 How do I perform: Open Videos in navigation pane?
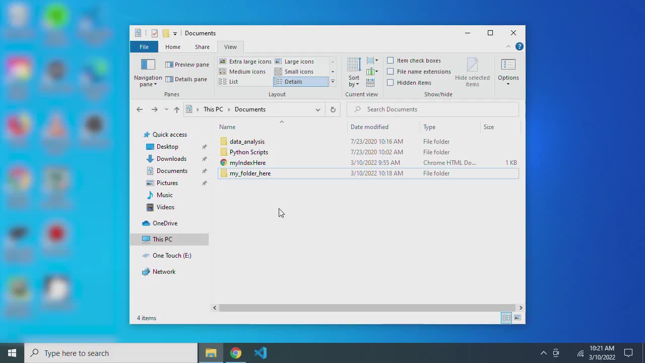(x=165, y=207)
